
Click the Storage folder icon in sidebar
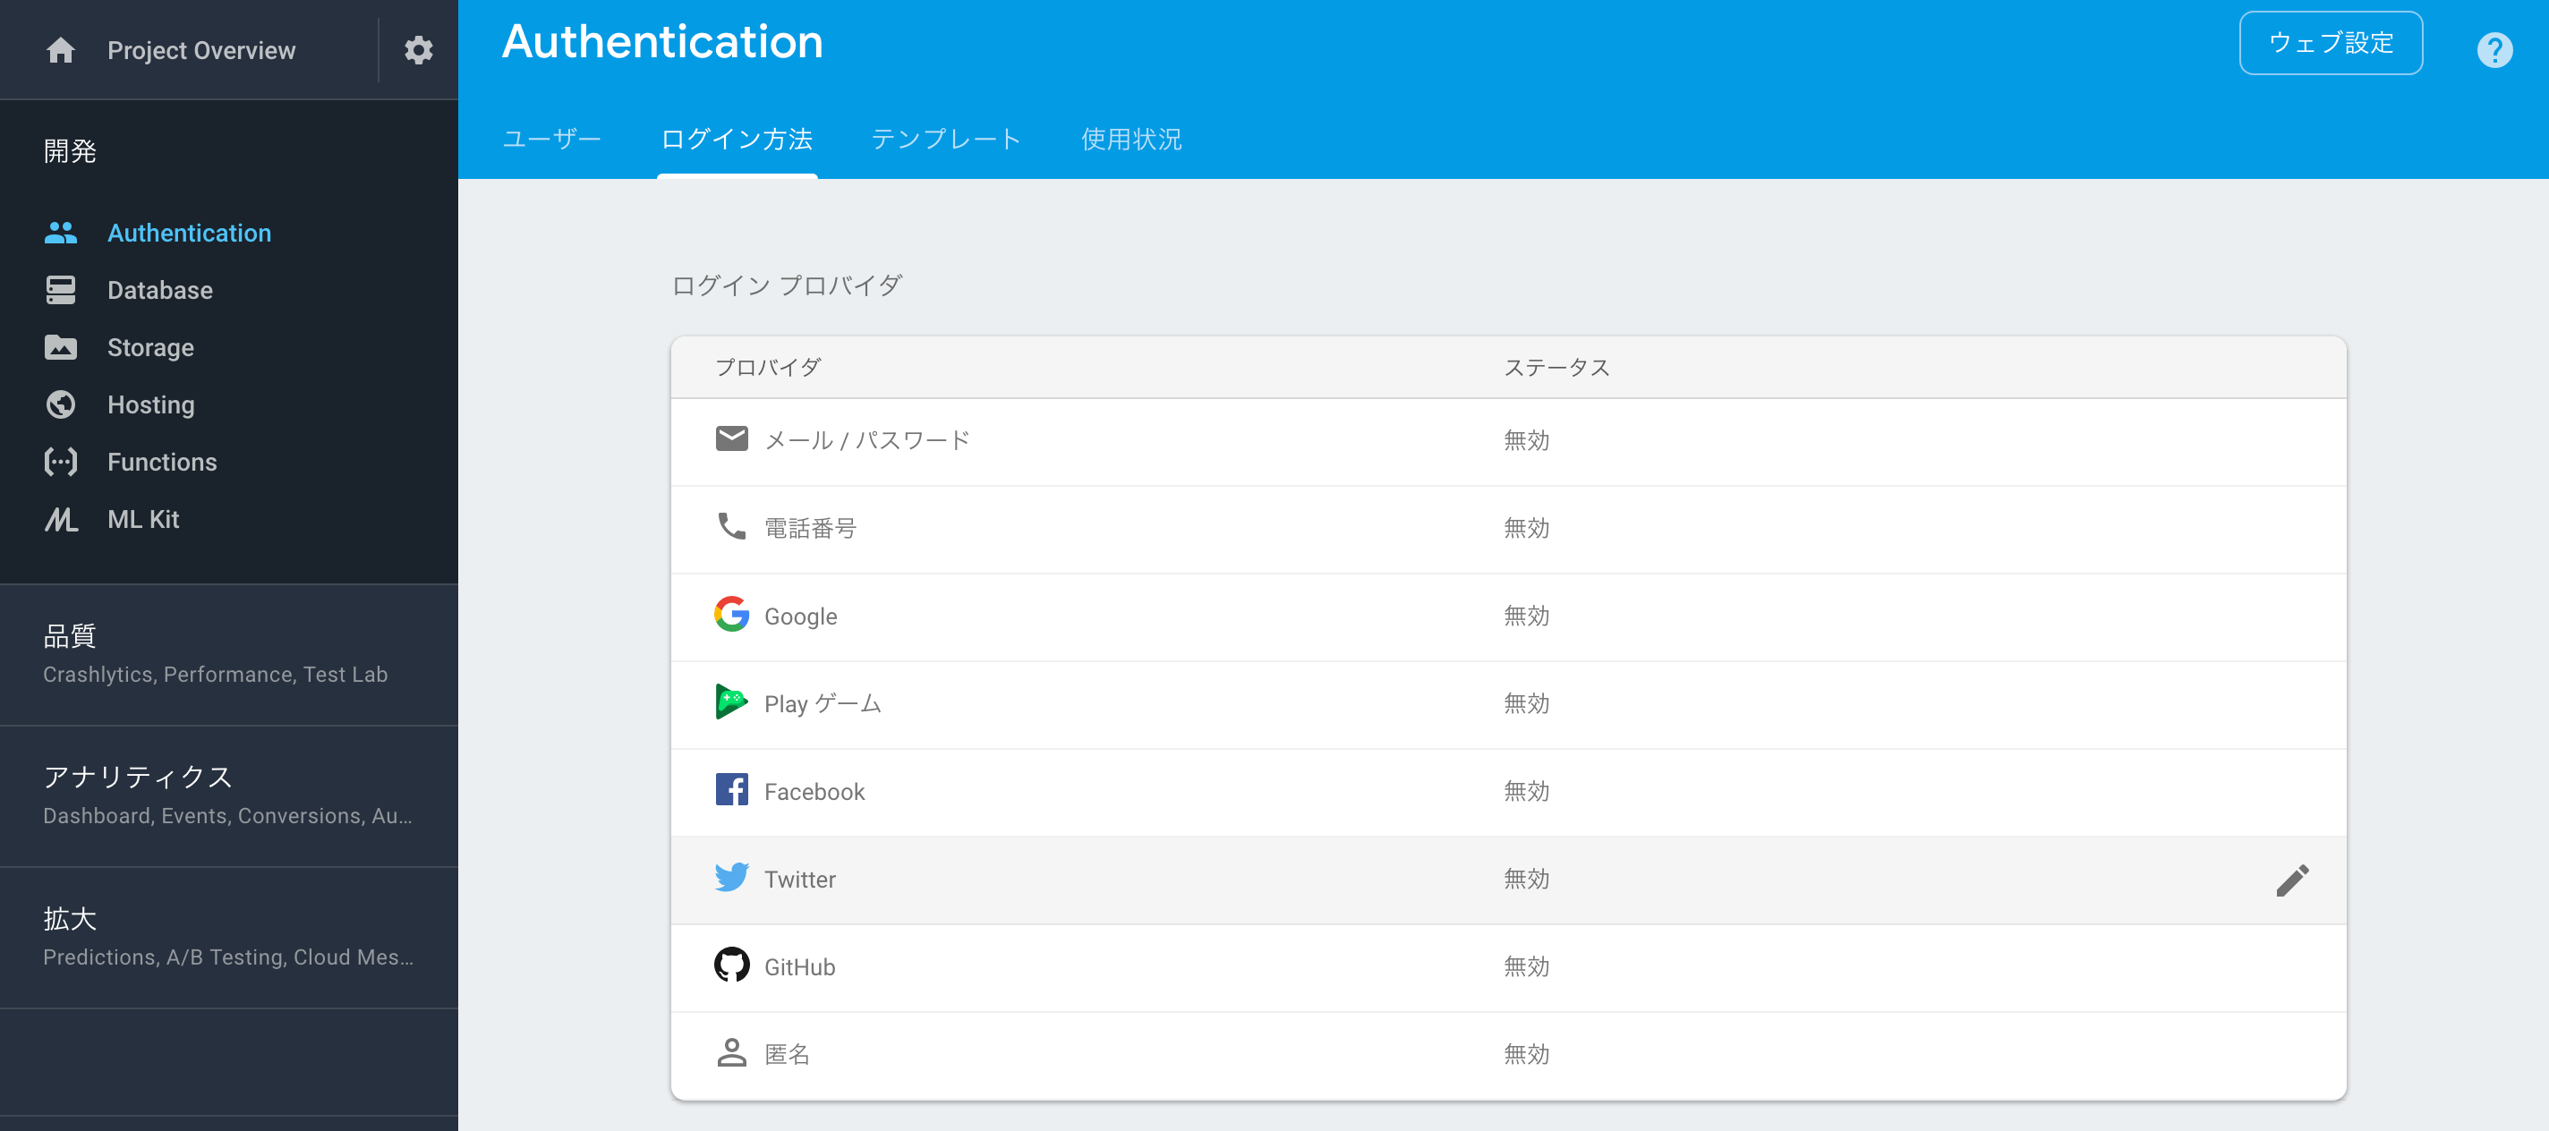(60, 347)
